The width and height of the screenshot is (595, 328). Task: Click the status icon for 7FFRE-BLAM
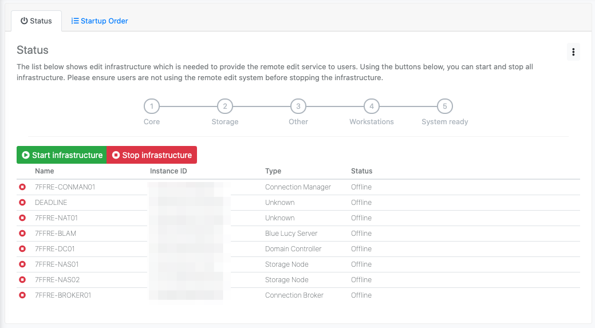(22, 234)
